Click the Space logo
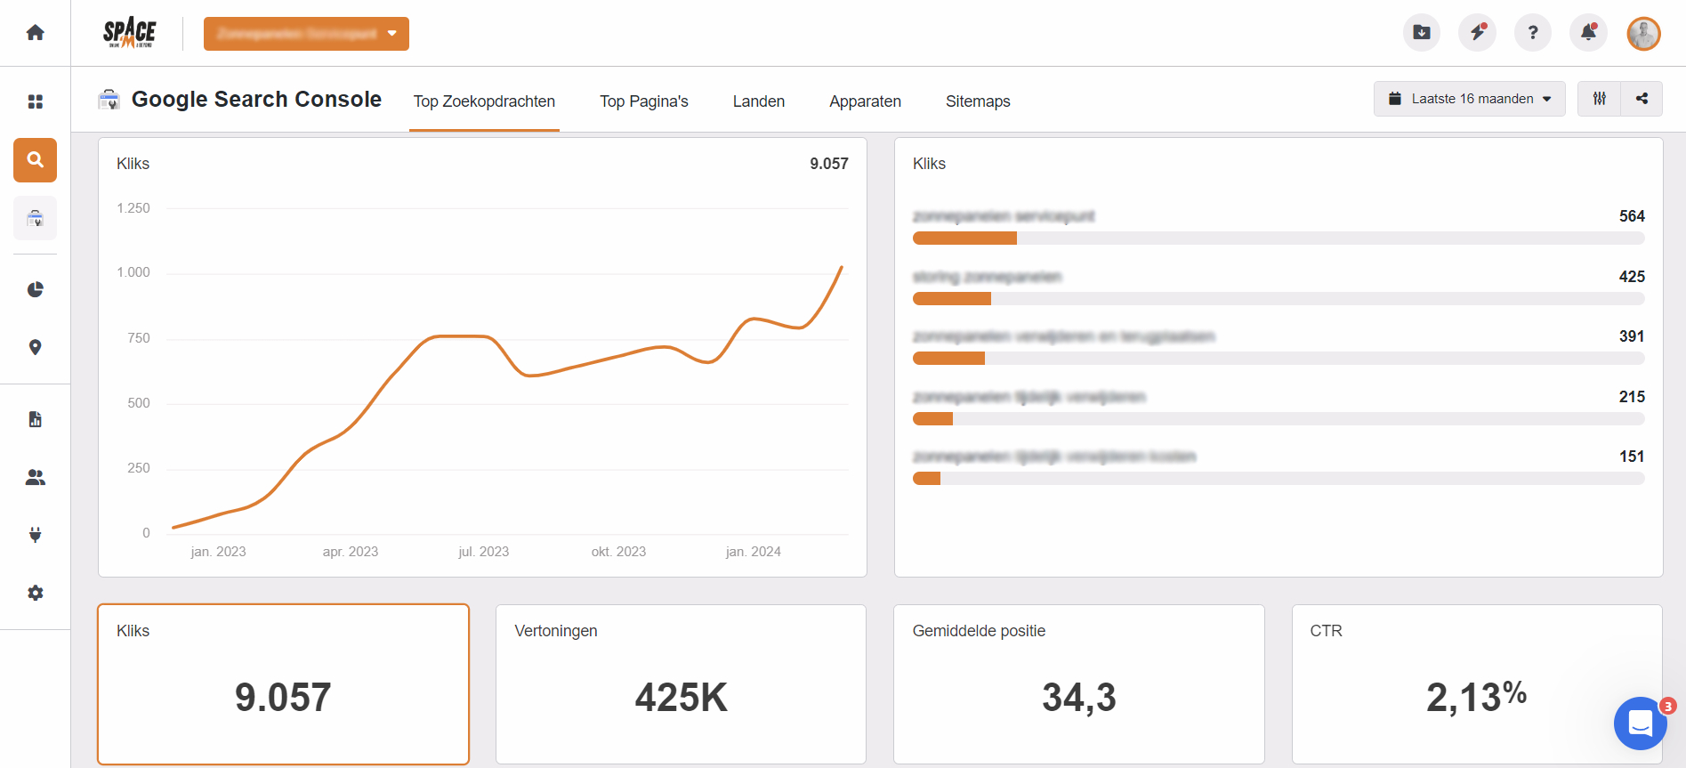Image resolution: width=1686 pixels, height=768 pixels. click(x=130, y=33)
